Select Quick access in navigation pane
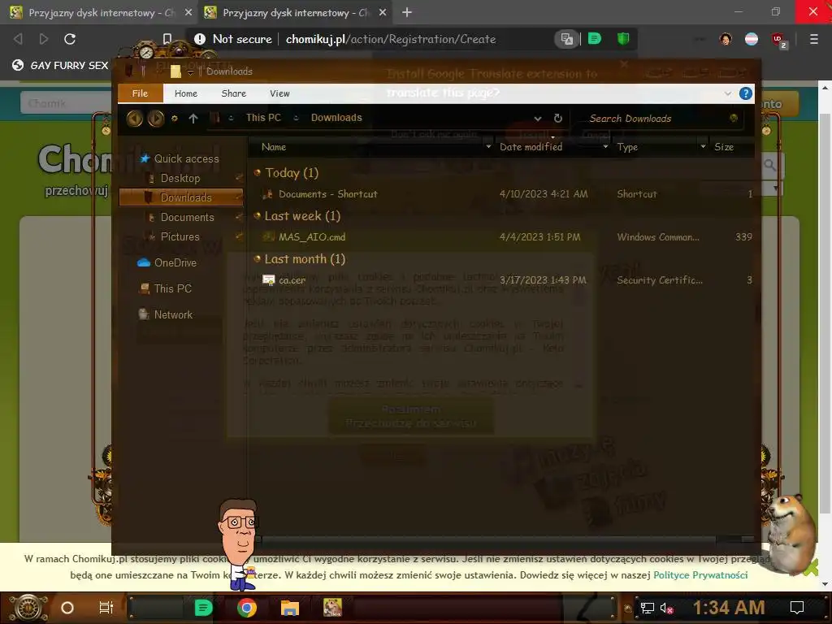The height and width of the screenshot is (624, 832). coord(186,158)
